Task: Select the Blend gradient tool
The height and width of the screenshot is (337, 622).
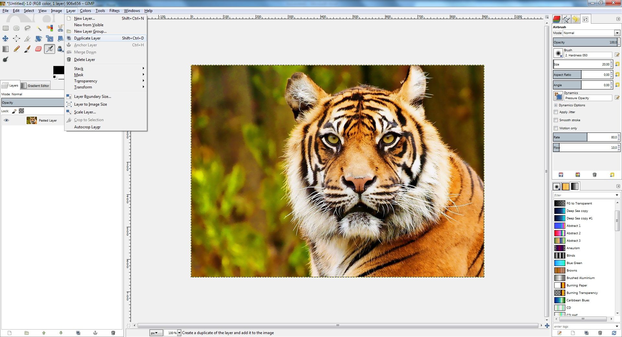Action: coord(6,49)
